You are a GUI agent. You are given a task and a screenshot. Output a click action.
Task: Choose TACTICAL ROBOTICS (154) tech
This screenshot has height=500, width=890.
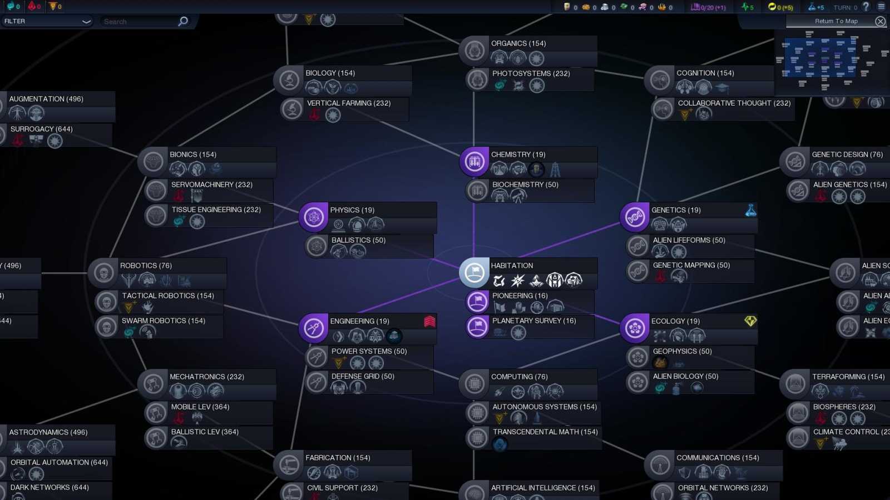click(160, 302)
